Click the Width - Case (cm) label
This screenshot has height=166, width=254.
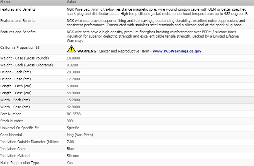click(x=15, y=107)
